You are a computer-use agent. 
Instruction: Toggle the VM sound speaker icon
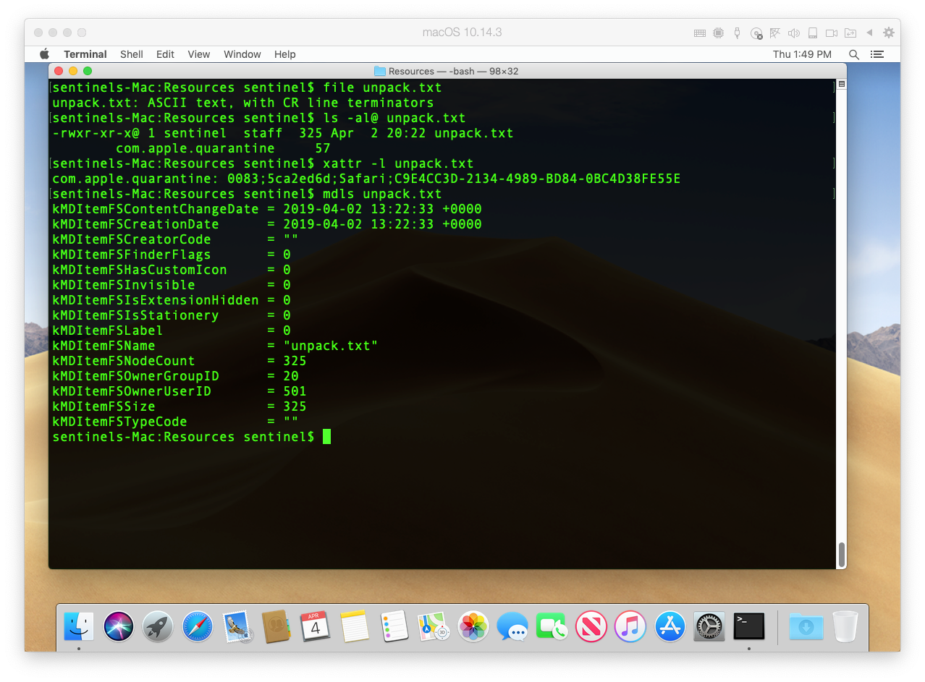pos(794,33)
